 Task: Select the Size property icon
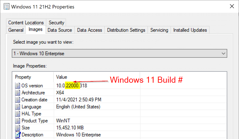(18, 128)
